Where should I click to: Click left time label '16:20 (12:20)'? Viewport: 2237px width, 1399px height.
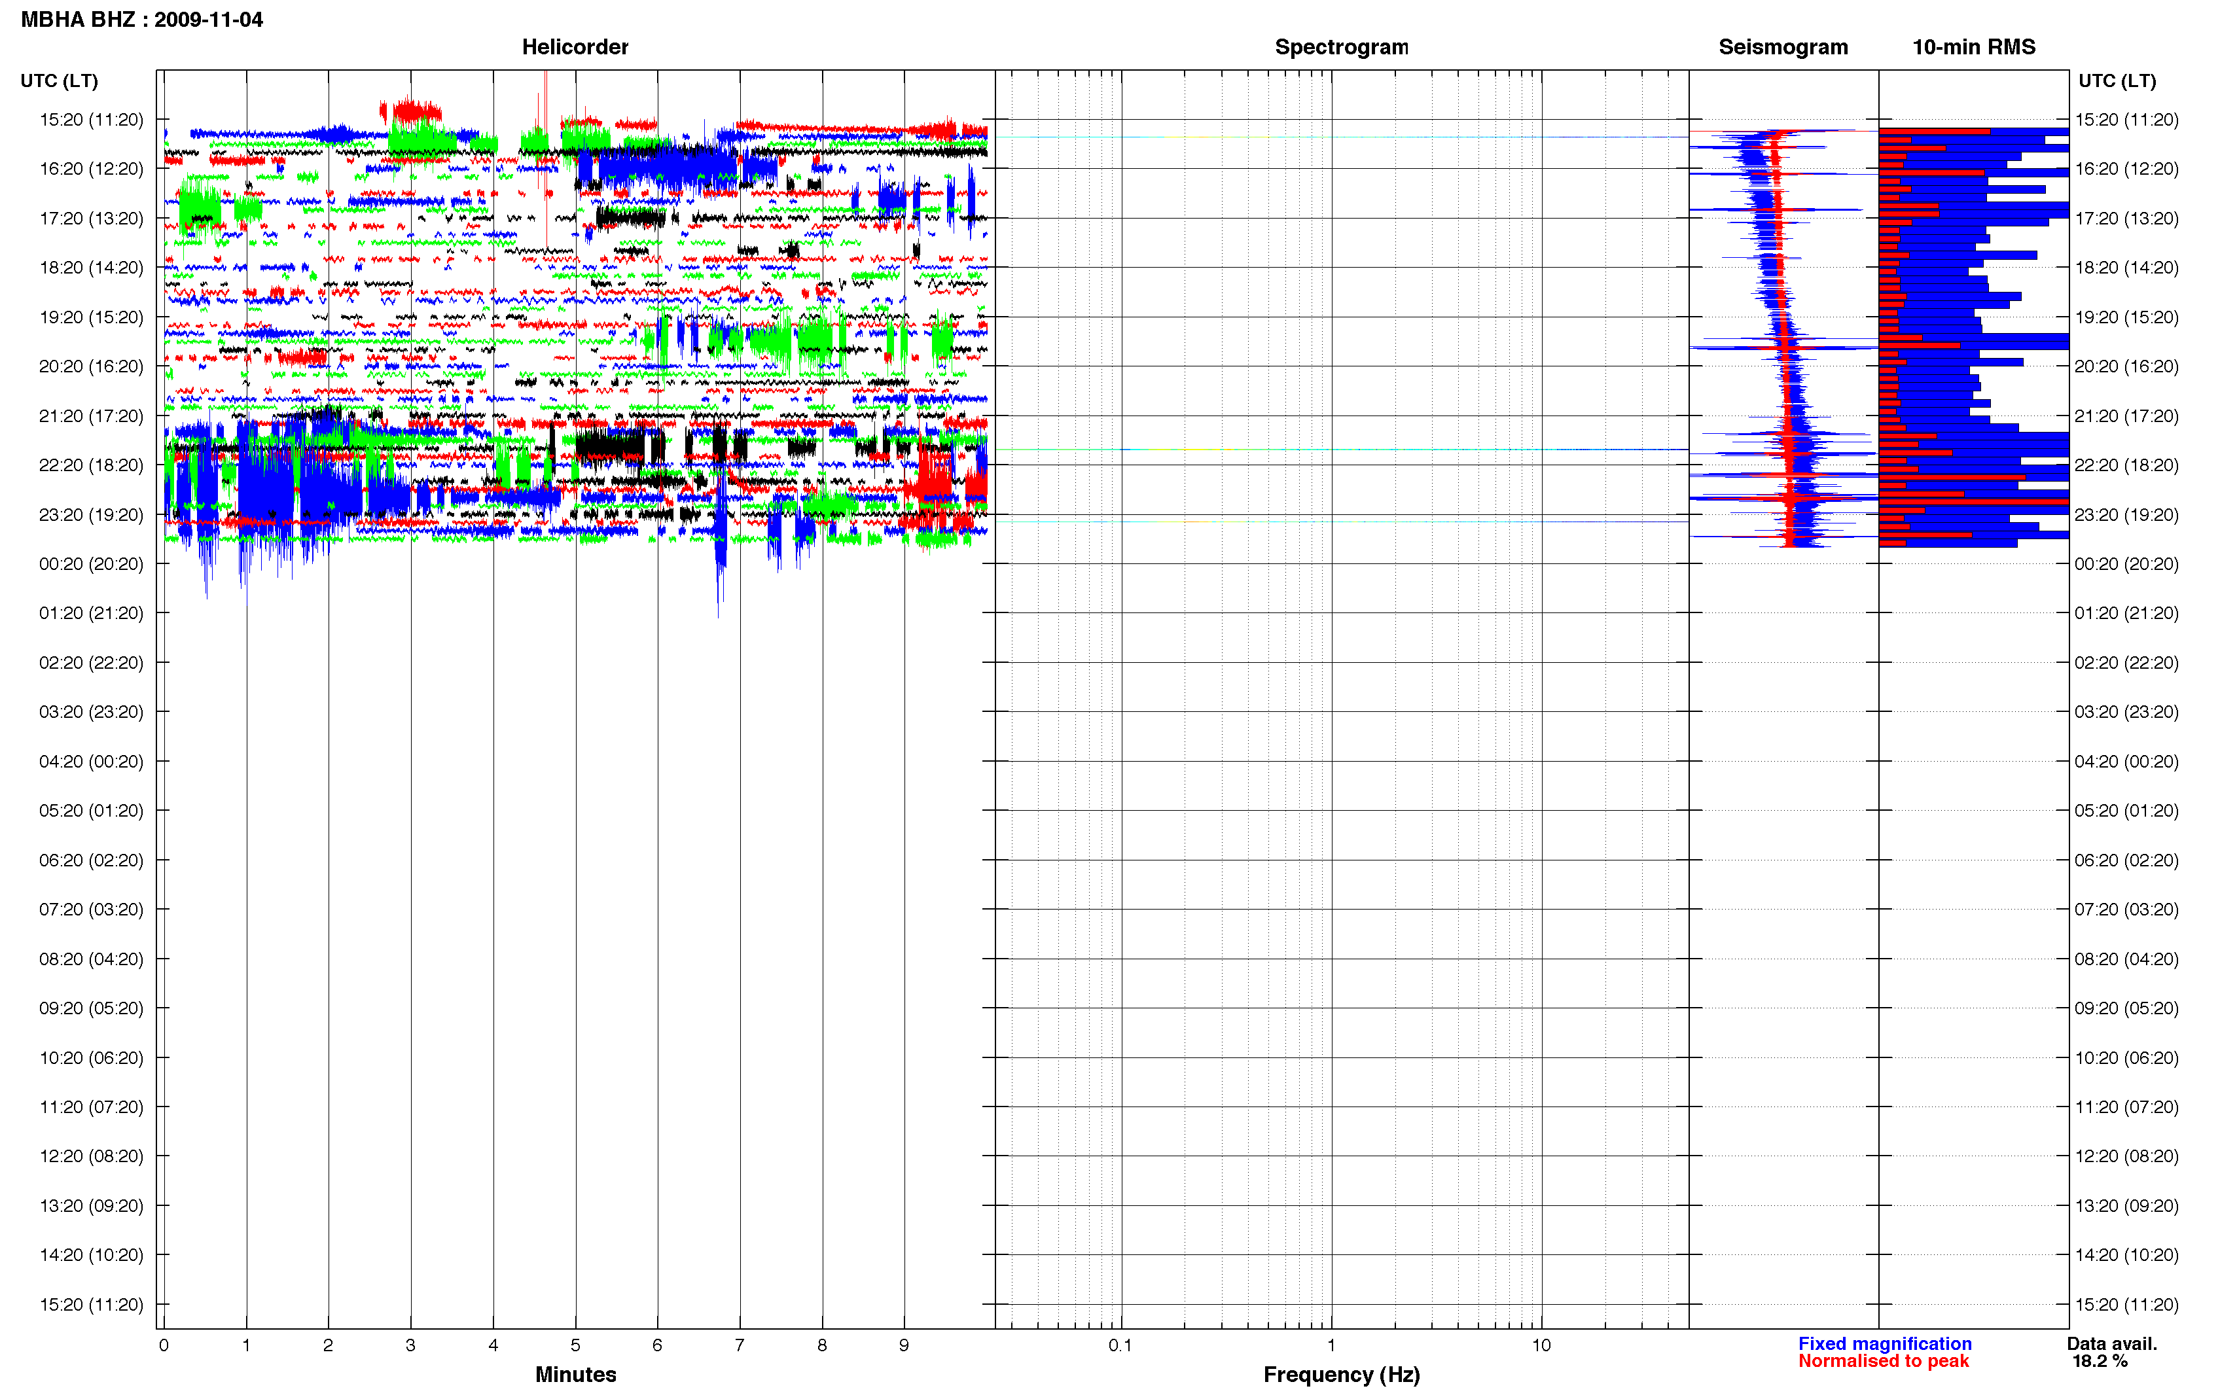(x=92, y=168)
